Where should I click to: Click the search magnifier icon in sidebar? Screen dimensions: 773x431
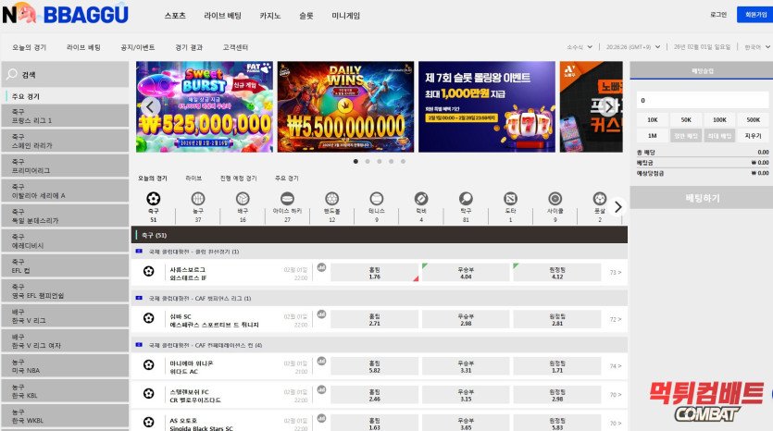[11, 74]
